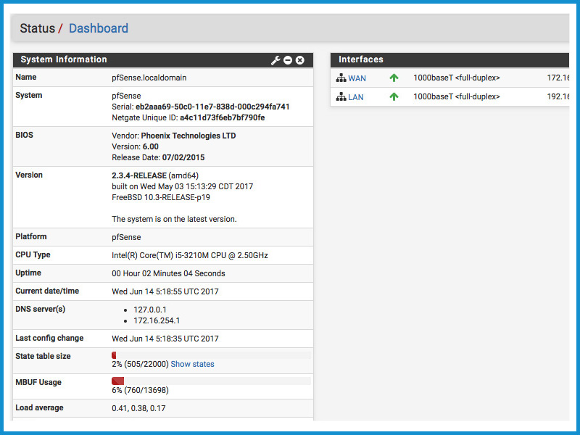Click Last config change value 5:18:35
The height and width of the screenshot is (435, 580).
pos(165,339)
